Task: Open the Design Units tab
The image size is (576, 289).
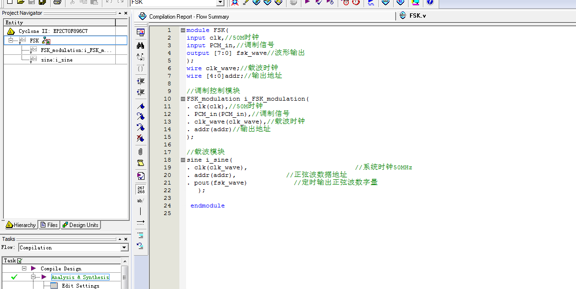Action: click(x=80, y=225)
